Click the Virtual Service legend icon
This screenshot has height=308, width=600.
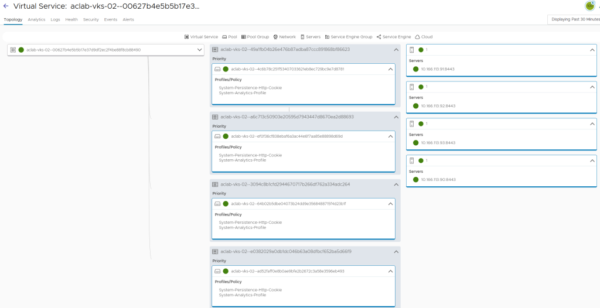pyautogui.click(x=186, y=37)
